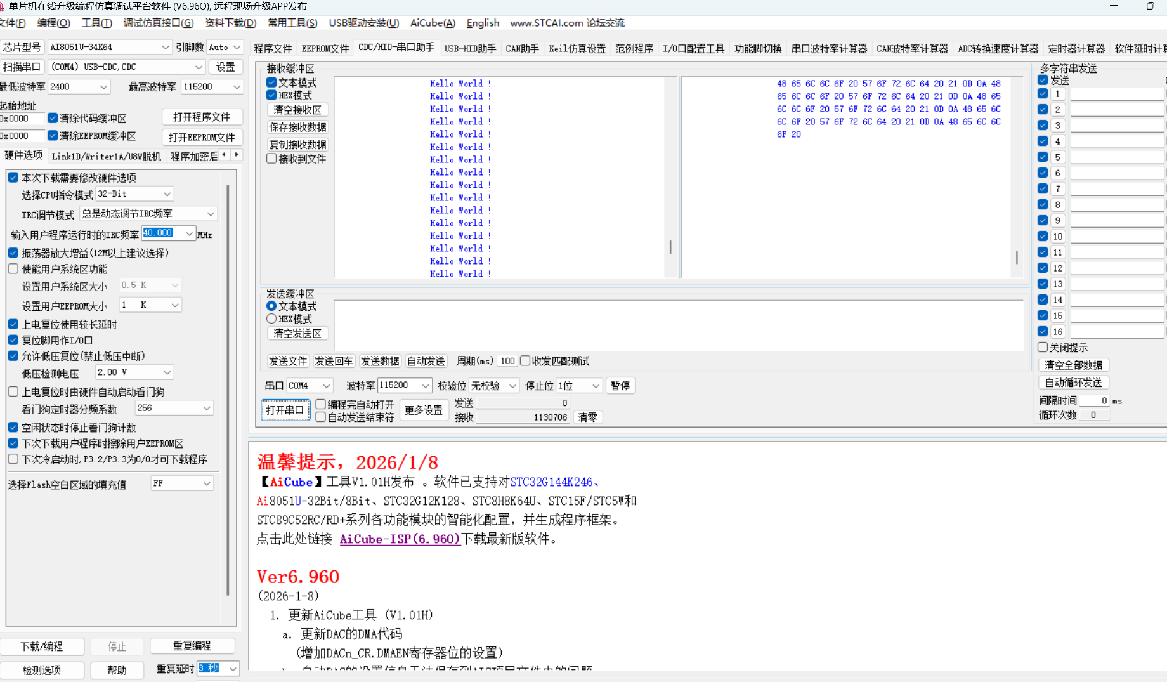The height and width of the screenshot is (682, 1167).
Task: Open the 芯片型号 chip model dropdown
Action: click(166, 46)
